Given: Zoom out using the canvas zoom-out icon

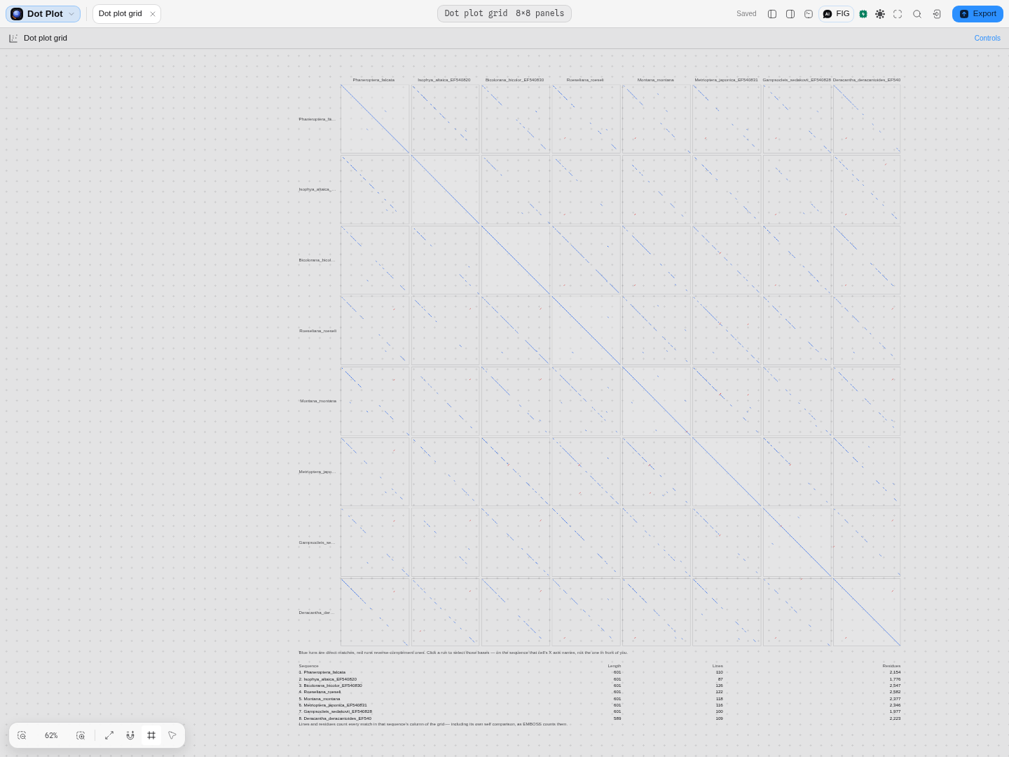Looking at the screenshot, I should [22, 735].
